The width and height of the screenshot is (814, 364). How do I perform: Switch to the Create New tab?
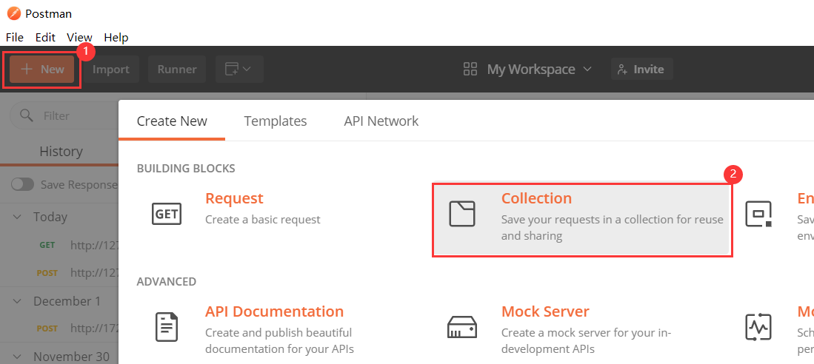coord(172,121)
